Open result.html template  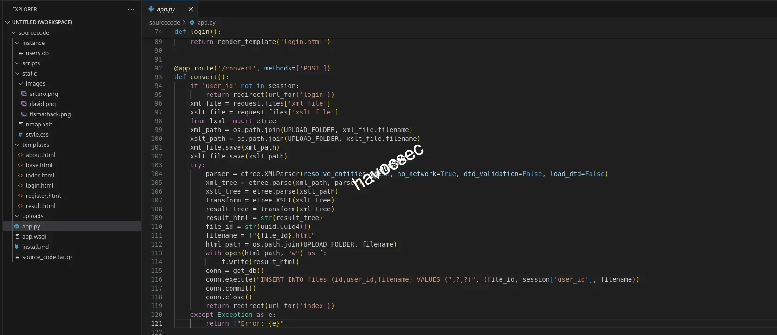[41, 206]
